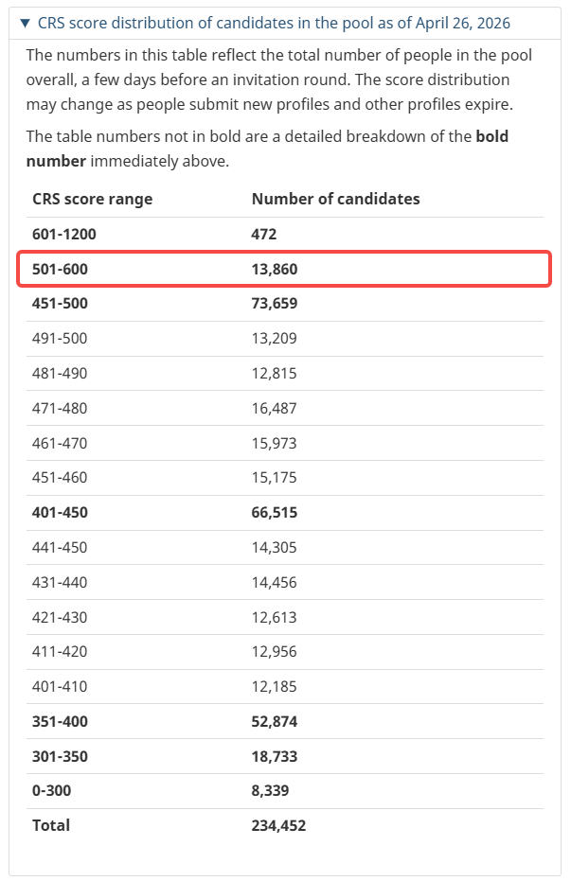Select the 0-300 score range cell
The image size is (571, 881).
coord(51,790)
